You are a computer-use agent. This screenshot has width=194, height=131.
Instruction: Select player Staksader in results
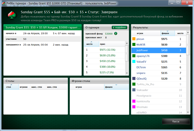click(x=159, y=90)
